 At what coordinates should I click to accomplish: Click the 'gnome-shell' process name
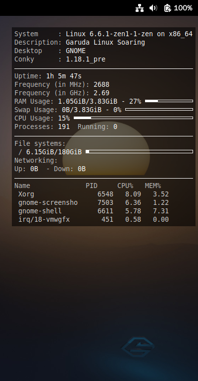tap(40, 211)
